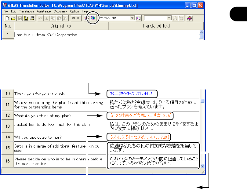This screenshot has height=190, width=247.
Task: Click the circled translation memory icon
Action: (93, 18)
